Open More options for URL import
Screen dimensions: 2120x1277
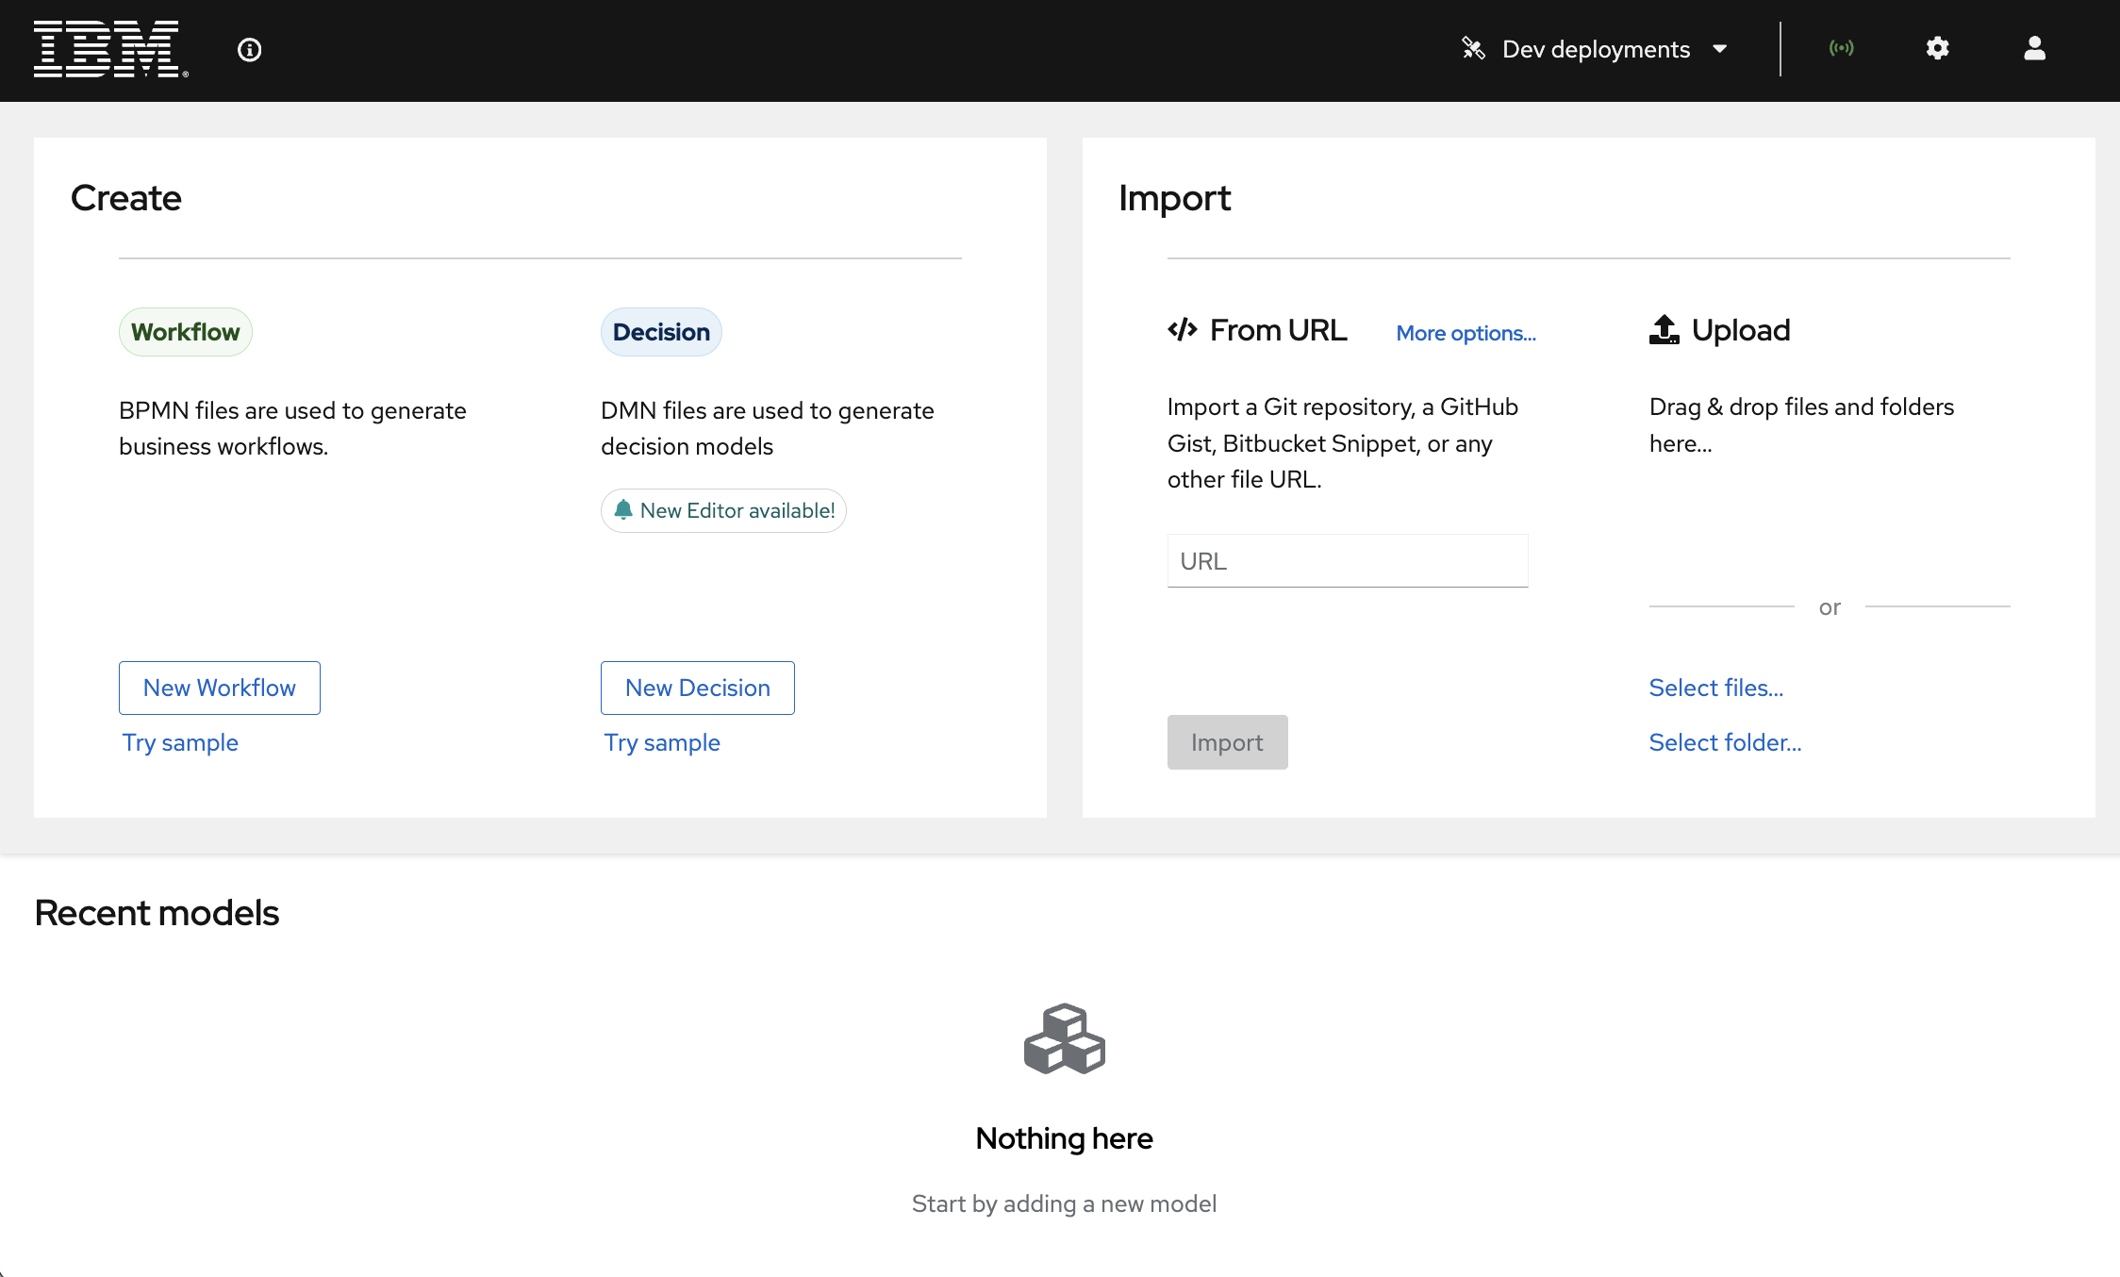[x=1466, y=333]
